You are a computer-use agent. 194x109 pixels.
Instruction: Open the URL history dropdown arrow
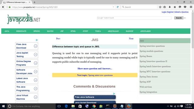click(113, 7)
